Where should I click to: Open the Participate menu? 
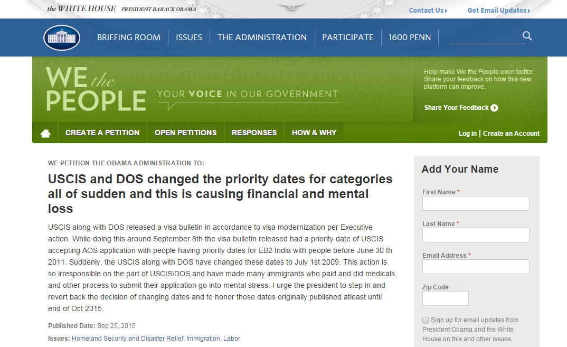click(347, 37)
